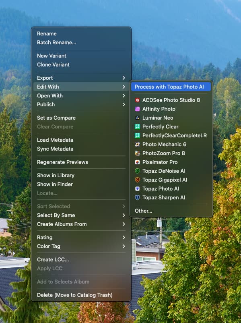The image size is (241, 323).
Task: Click the ACDSee Photo Studio 8 icon
Action: pyautogui.click(x=137, y=100)
